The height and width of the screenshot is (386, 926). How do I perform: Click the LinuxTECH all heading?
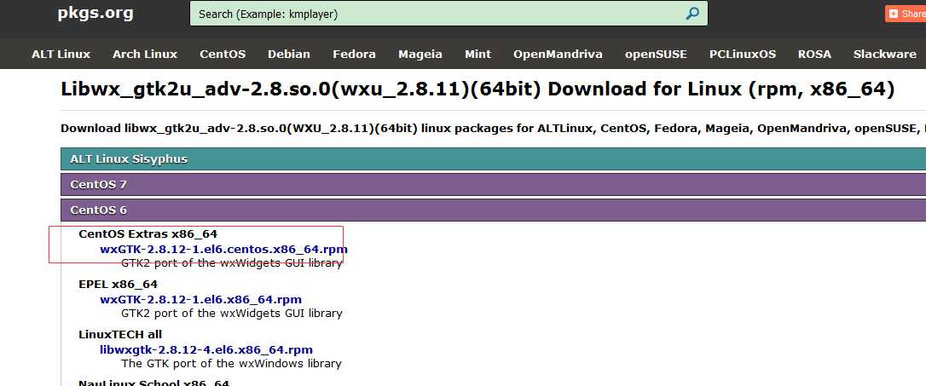click(x=120, y=335)
